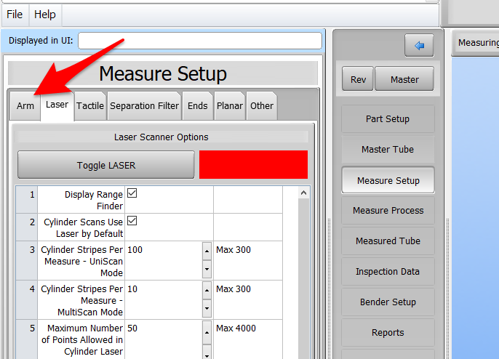
Task: Click the Displayed in UI text field
Action: [x=199, y=41]
